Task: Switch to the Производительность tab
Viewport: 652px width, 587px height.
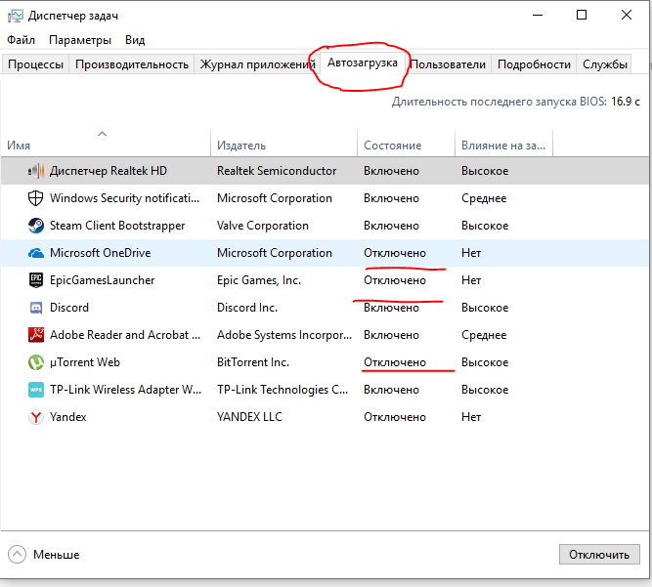Action: point(132,64)
